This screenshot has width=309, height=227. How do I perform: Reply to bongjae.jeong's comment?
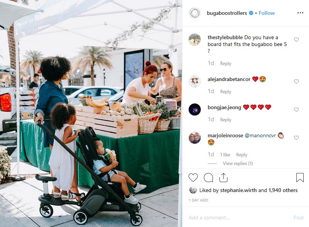click(x=226, y=120)
